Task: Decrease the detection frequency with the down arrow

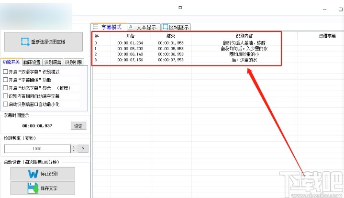Action: (x=74, y=150)
